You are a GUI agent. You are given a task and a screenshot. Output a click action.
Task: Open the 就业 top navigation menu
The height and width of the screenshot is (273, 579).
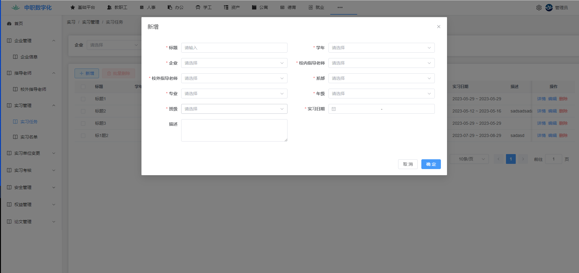[316, 7]
